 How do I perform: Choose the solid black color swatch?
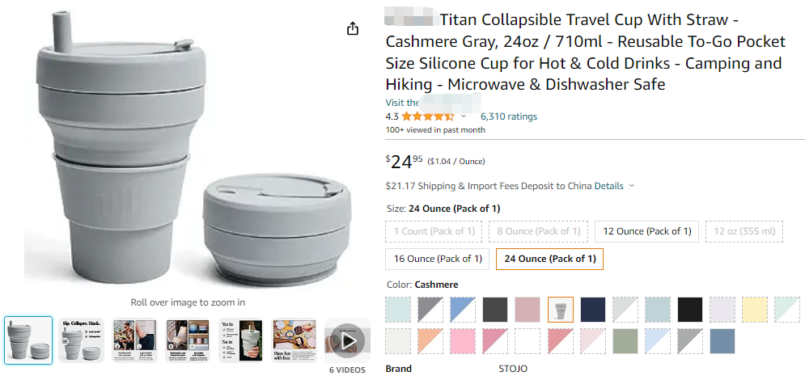pyautogui.click(x=690, y=309)
